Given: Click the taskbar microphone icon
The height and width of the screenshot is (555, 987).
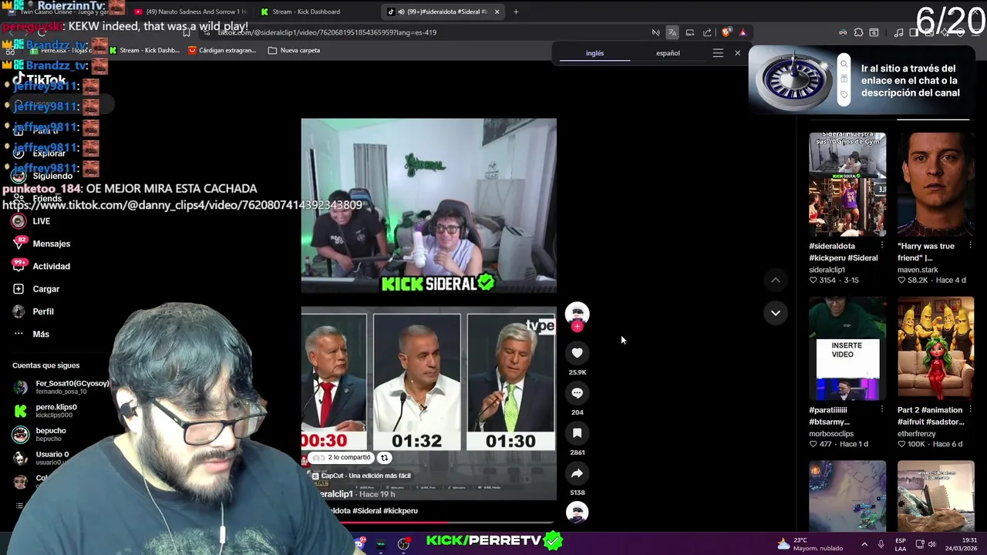Looking at the screenshot, I should point(881,544).
